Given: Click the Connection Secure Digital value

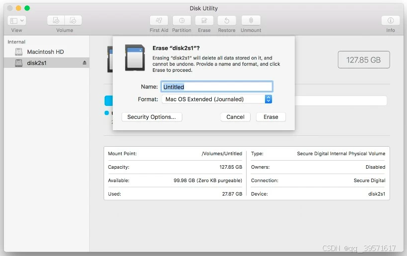Looking at the screenshot, I should click(369, 180).
